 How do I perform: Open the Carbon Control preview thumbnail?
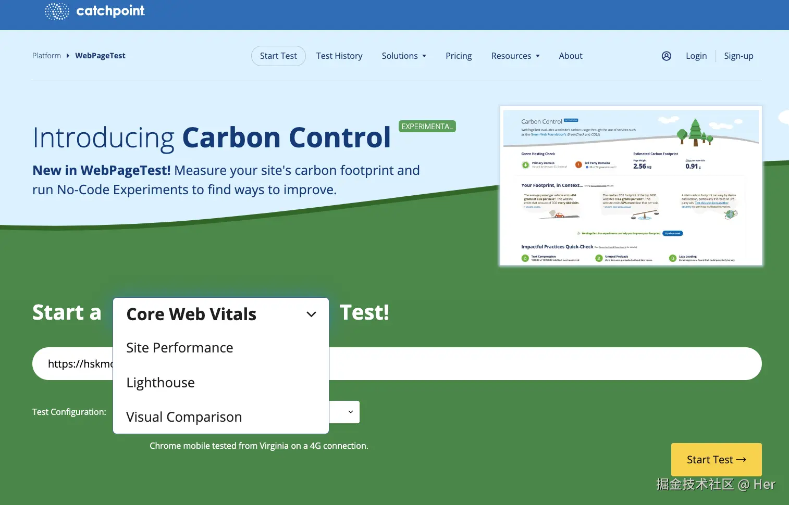tap(631, 186)
